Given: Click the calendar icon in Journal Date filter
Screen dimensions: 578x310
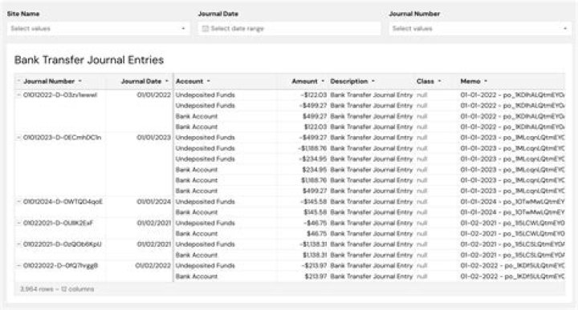Looking at the screenshot, I should [x=206, y=29].
